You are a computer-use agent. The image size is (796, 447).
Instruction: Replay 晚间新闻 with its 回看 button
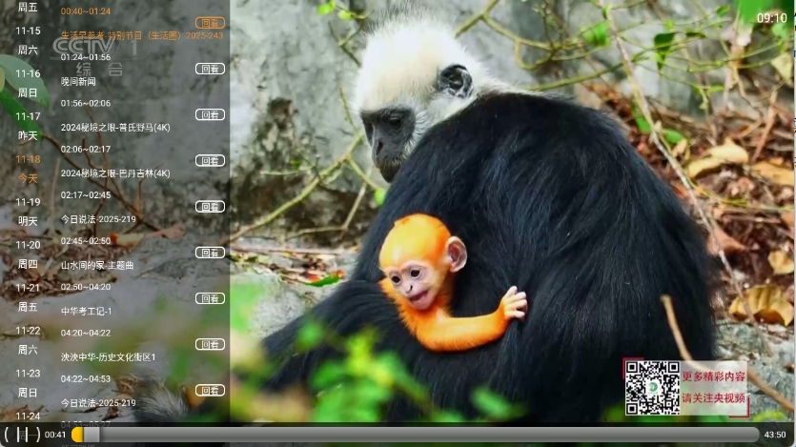pos(210,69)
